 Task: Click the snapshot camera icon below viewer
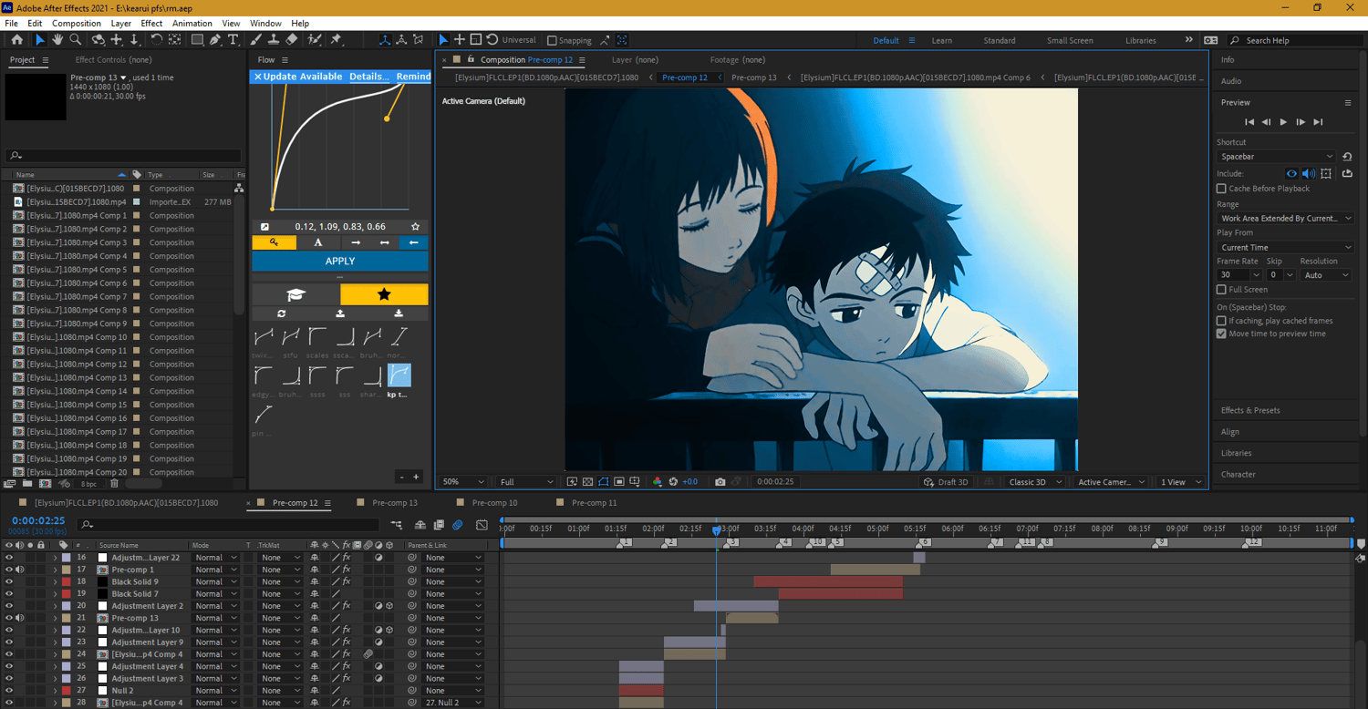pyautogui.click(x=720, y=481)
